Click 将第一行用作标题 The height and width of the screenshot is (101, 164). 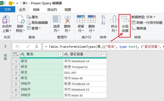pyautogui.click(x=147, y=23)
